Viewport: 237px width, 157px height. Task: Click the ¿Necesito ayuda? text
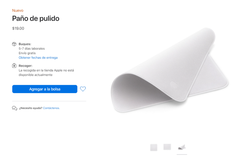(x=31, y=108)
